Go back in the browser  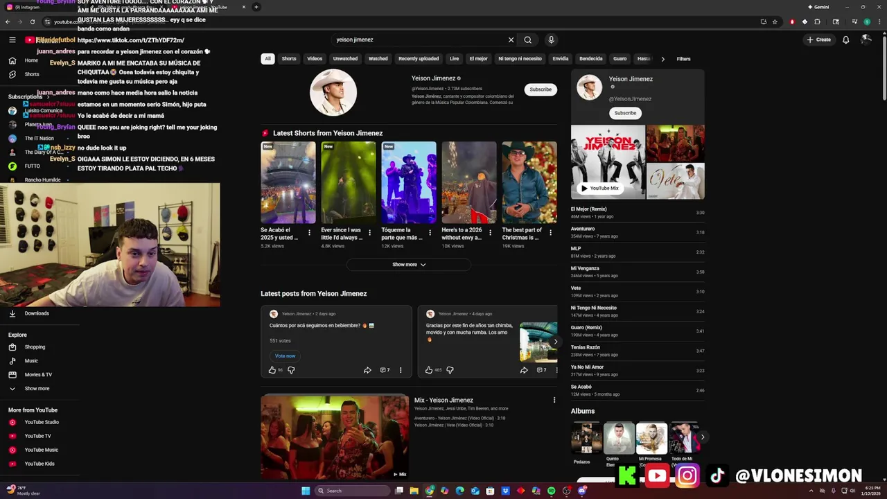tap(8, 21)
